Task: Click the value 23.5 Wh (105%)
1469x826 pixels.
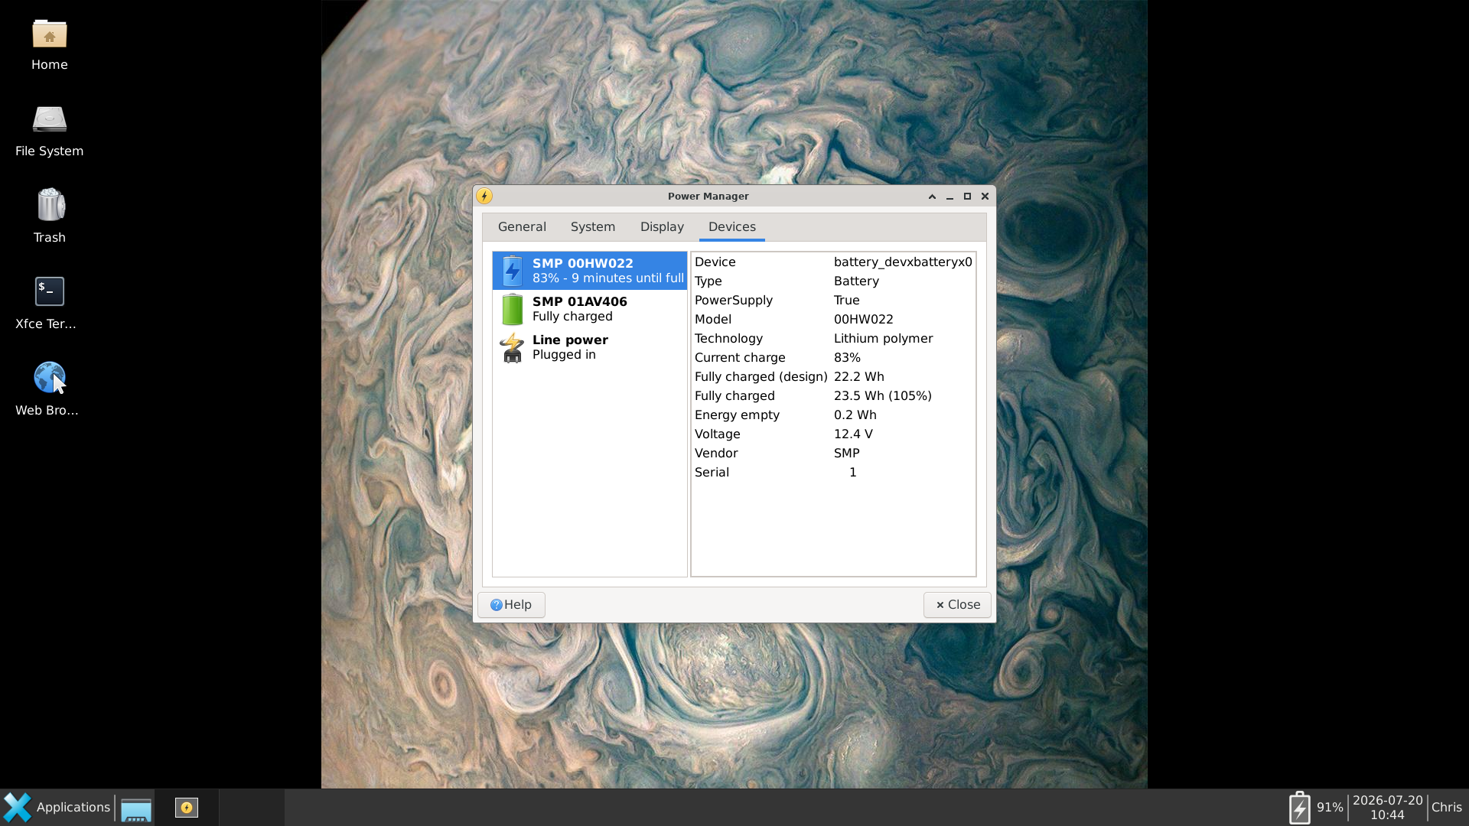Action: tap(882, 396)
